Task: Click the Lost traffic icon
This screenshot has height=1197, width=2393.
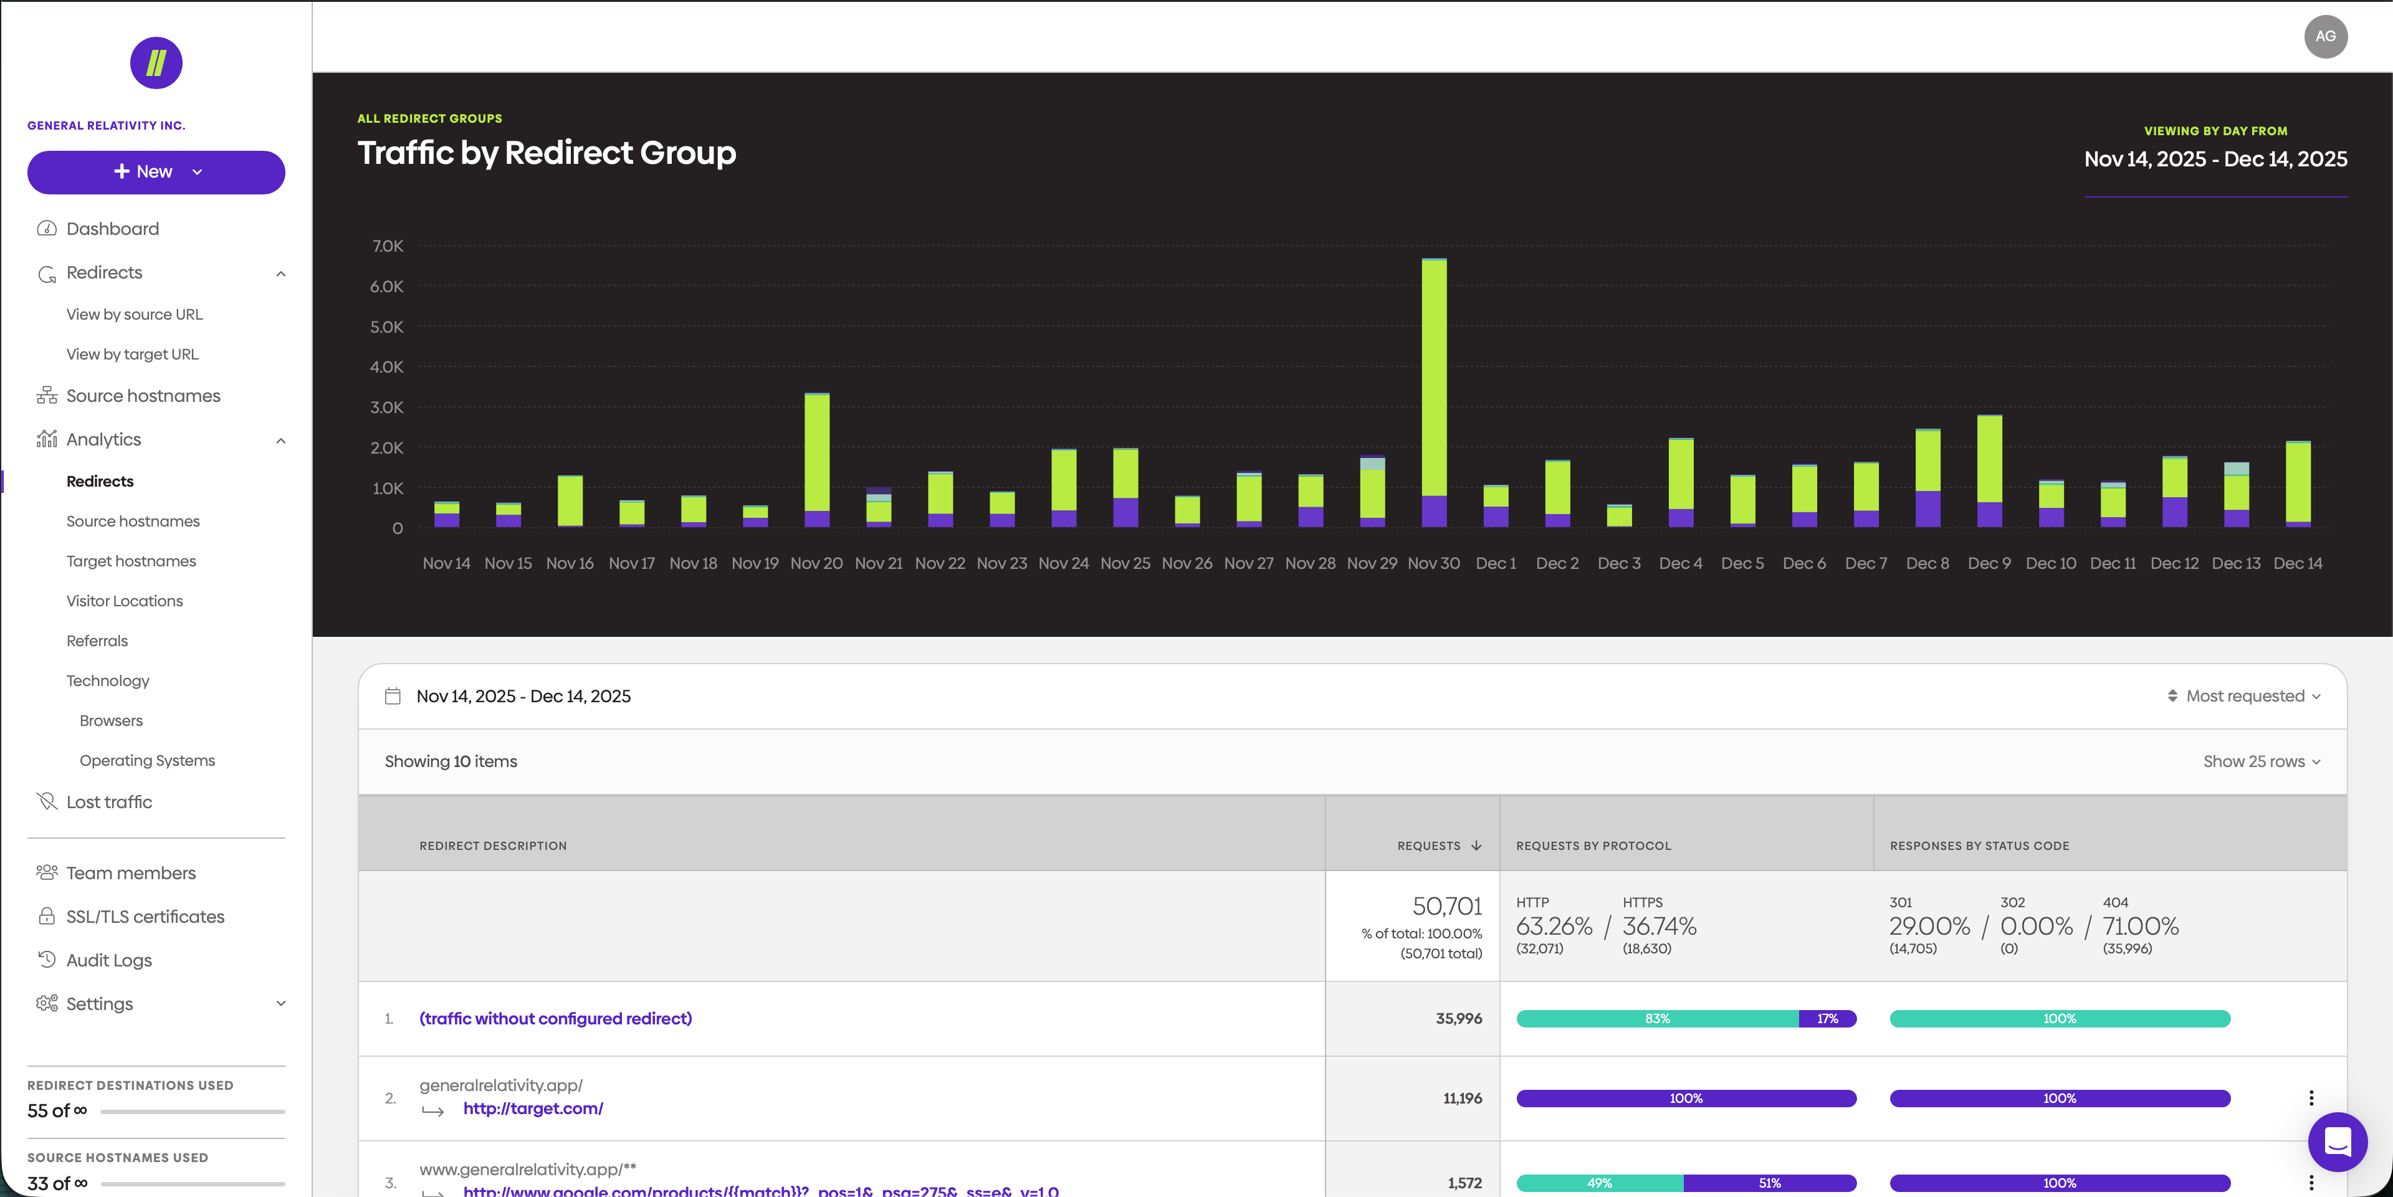Action: 47,801
